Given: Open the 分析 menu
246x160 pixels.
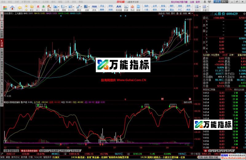Looking at the screenshot, I should (17, 2).
